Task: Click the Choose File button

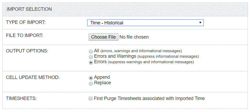Action: coord(103,37)
